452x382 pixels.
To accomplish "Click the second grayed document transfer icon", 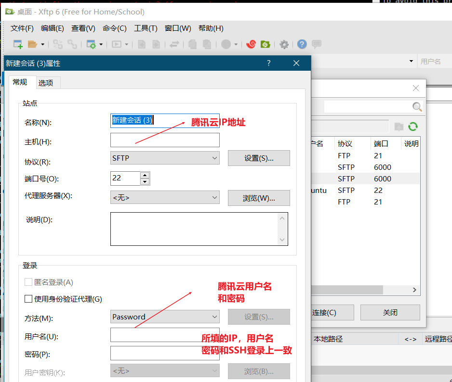I will pos(156,44).
